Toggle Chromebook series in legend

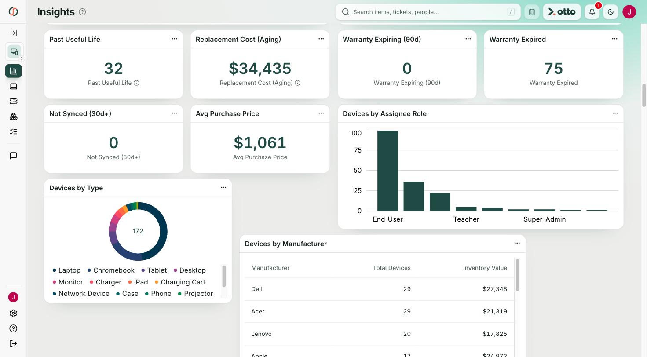111,270
